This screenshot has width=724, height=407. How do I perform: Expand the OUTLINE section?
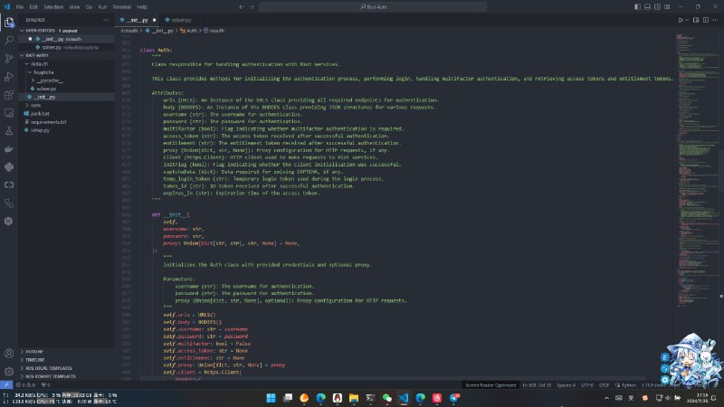(34, 351)
